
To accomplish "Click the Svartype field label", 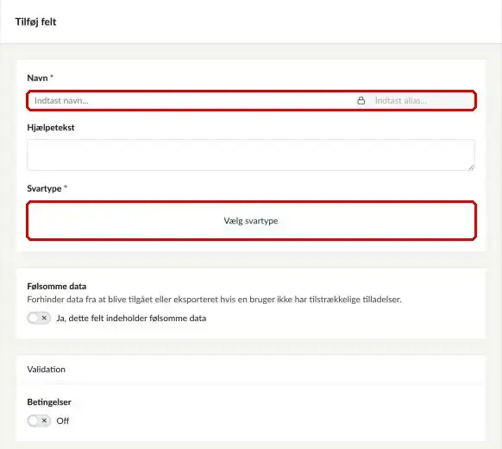I will pos(44,188).
